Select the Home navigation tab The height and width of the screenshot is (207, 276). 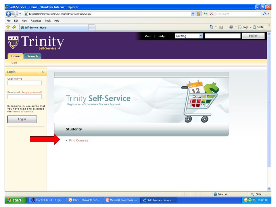point(16,56)
